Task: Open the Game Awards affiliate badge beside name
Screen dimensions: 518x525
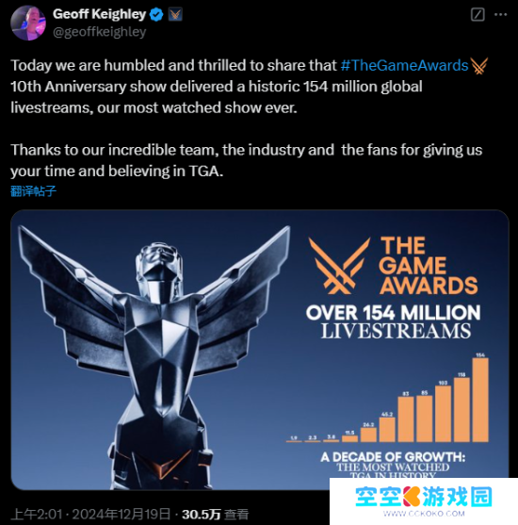Action: point(175,14)
